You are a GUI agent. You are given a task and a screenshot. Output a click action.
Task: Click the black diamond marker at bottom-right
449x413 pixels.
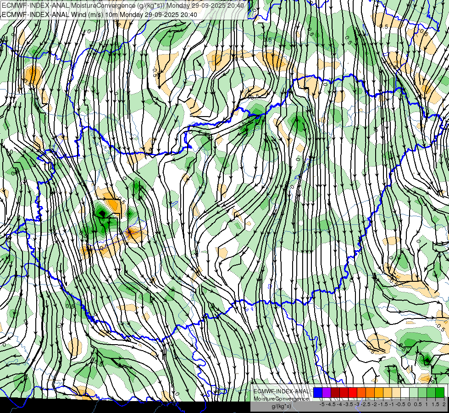pos(427,360)
